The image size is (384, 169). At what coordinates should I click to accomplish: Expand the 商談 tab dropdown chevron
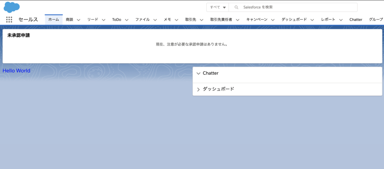[79, 20]
